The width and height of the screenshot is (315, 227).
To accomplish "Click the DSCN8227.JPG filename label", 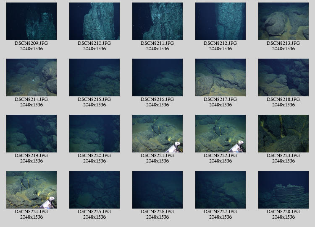I will 220,212.
